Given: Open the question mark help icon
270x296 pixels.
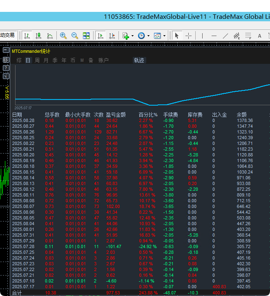Looking at the screenshot, I should click(x=6, y=68).
